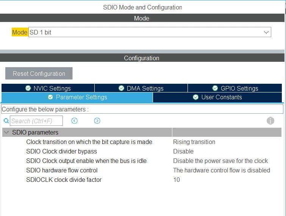This screenshot has height=216, width=286.
Task: Click the highlighted Mode label
Action: pyautogui.click(x=20, y=32)
